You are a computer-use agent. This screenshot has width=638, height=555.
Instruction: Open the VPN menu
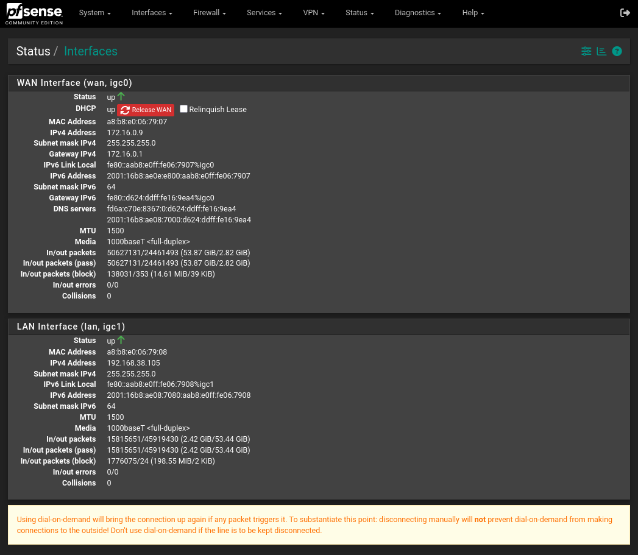pyautogui.click(x=314, y=13)
